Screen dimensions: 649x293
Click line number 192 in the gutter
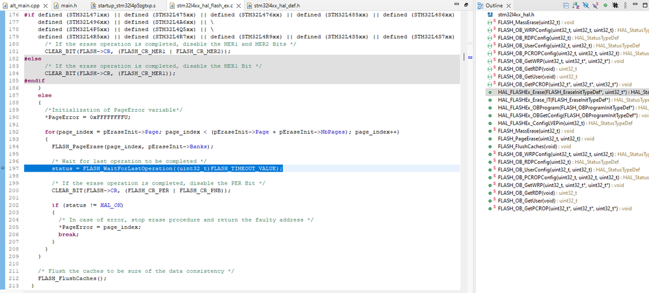(x=14, y=132)
